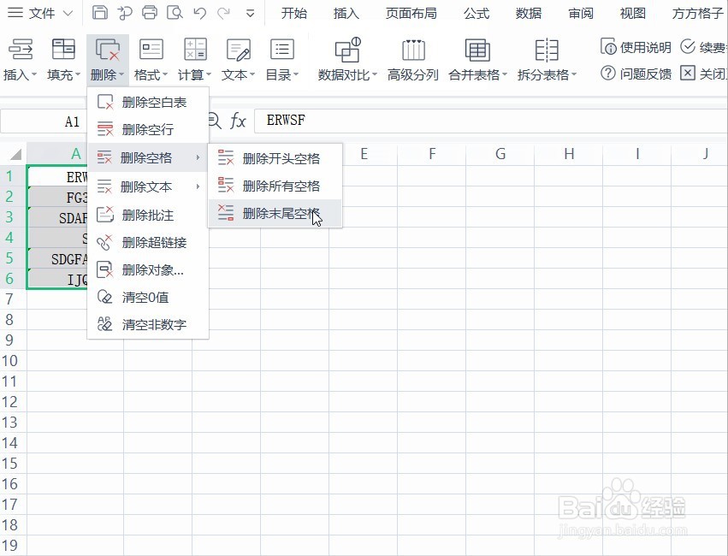Click the 续费 button

[x=703, y=47]
